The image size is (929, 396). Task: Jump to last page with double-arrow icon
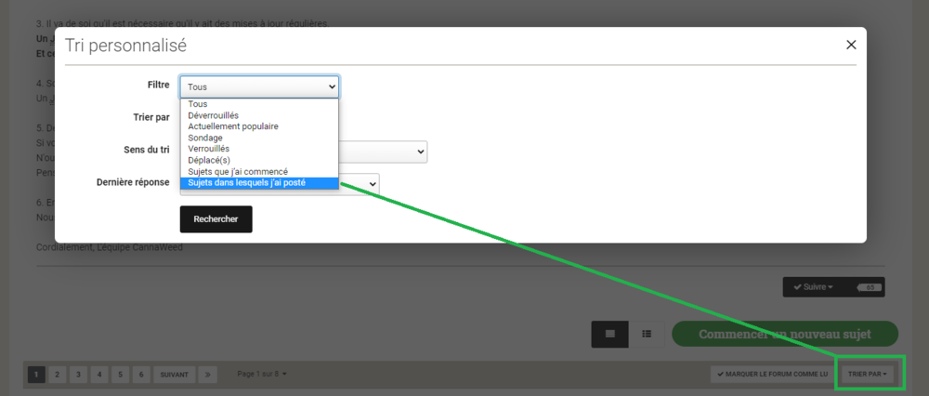click(208, 375)
